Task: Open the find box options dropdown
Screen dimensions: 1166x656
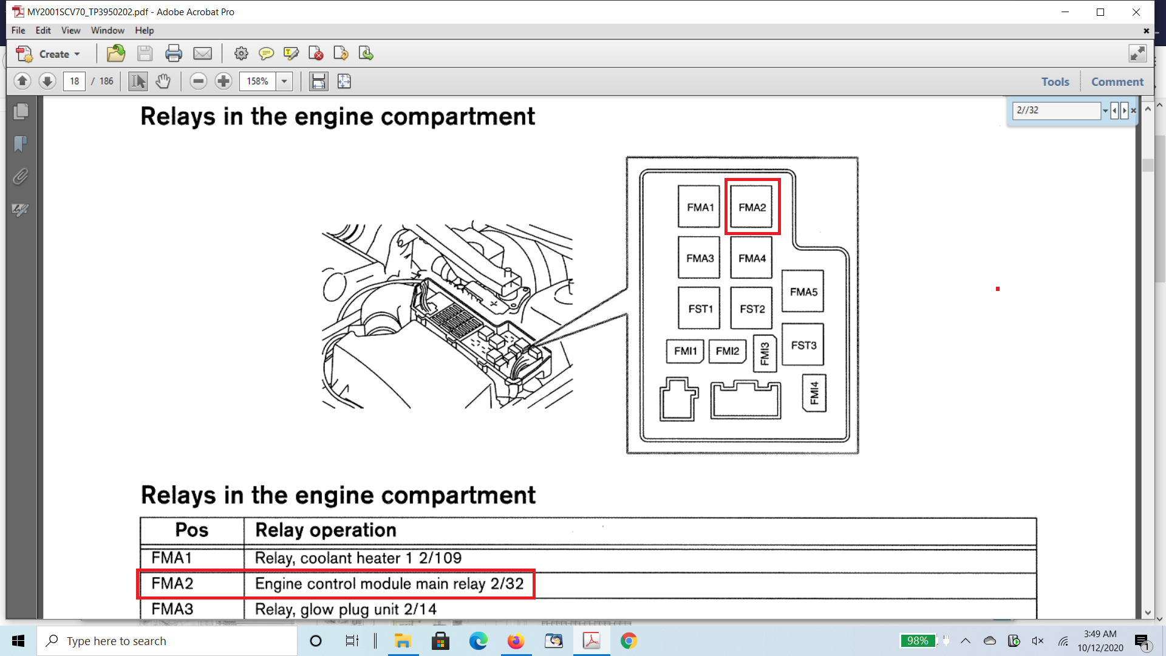Action: 1105,110
